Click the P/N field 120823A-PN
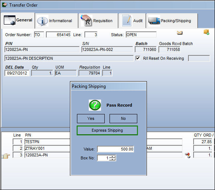Screen dimensions: 215x190 [42, 49]
